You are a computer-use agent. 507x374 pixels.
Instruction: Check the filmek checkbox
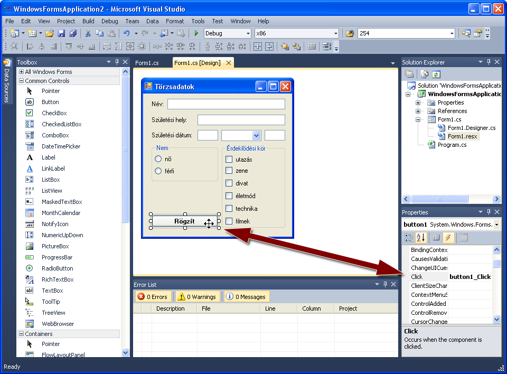(229, 221)
